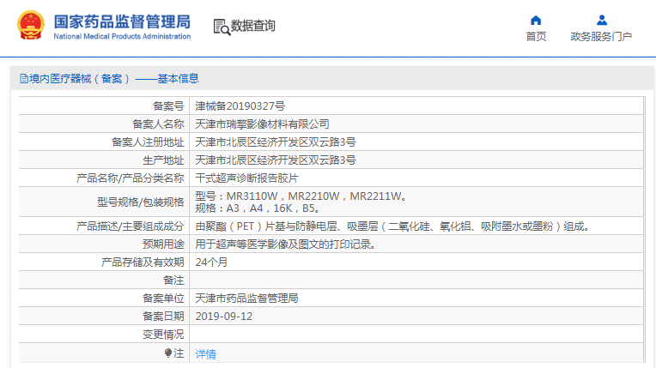Open the 详情 details link
656x368 pixels.
click(205, 354)
